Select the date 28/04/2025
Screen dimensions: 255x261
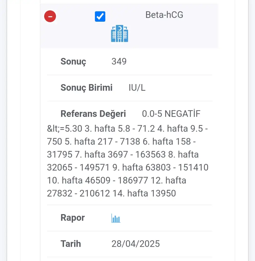click(135, 244)
